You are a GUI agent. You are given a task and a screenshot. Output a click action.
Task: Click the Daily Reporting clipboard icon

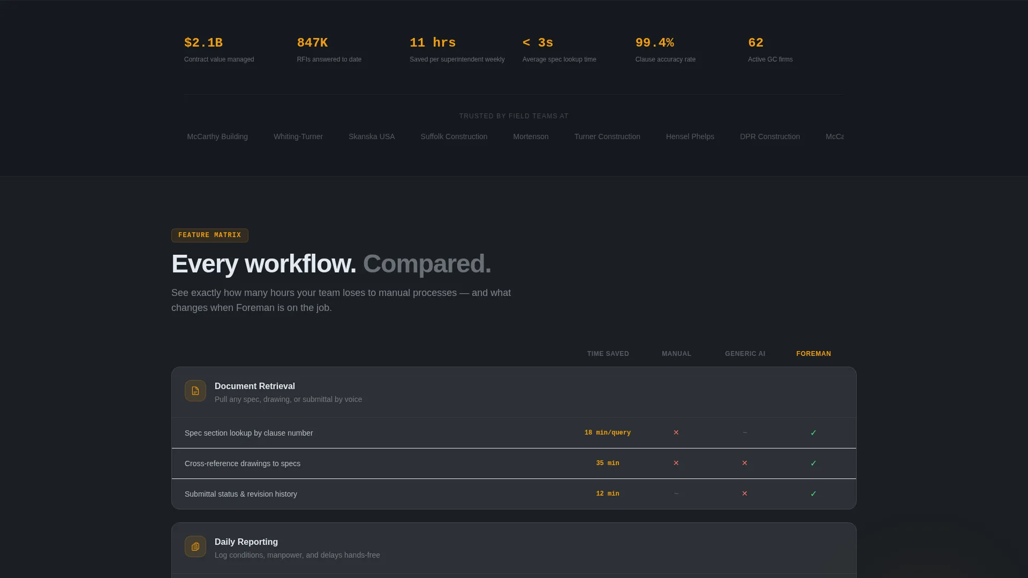coord(195,546)
